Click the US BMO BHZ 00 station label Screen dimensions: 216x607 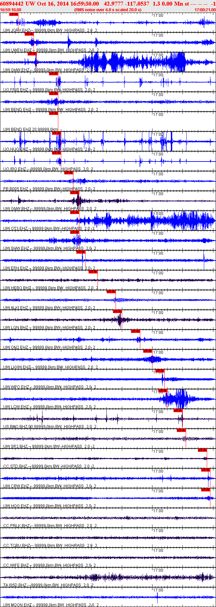coord(50,427)
